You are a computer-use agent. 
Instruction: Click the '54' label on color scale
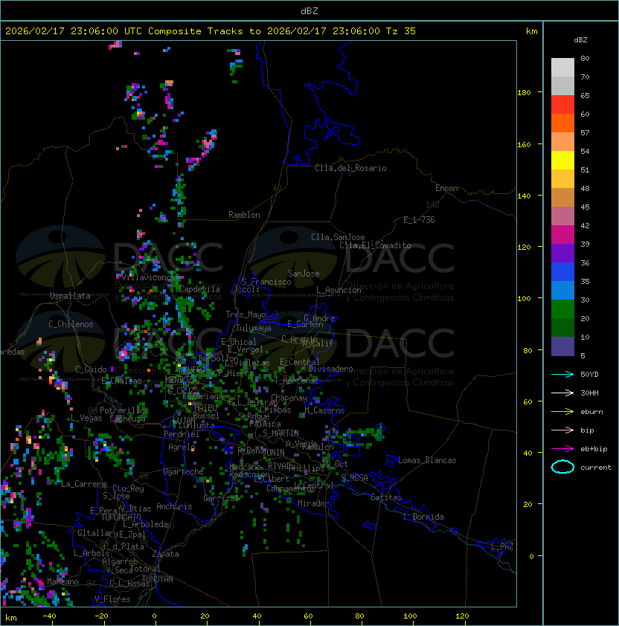pyautogui.click(x=585, y=152)
